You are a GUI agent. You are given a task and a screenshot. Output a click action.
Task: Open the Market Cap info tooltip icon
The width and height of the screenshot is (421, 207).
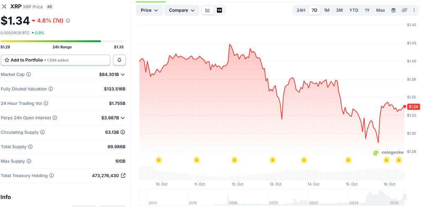click(28, 74)
